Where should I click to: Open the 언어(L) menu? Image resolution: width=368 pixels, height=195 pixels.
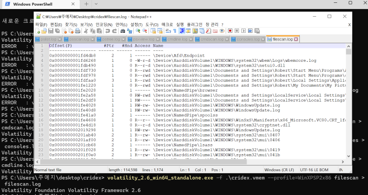121,24
